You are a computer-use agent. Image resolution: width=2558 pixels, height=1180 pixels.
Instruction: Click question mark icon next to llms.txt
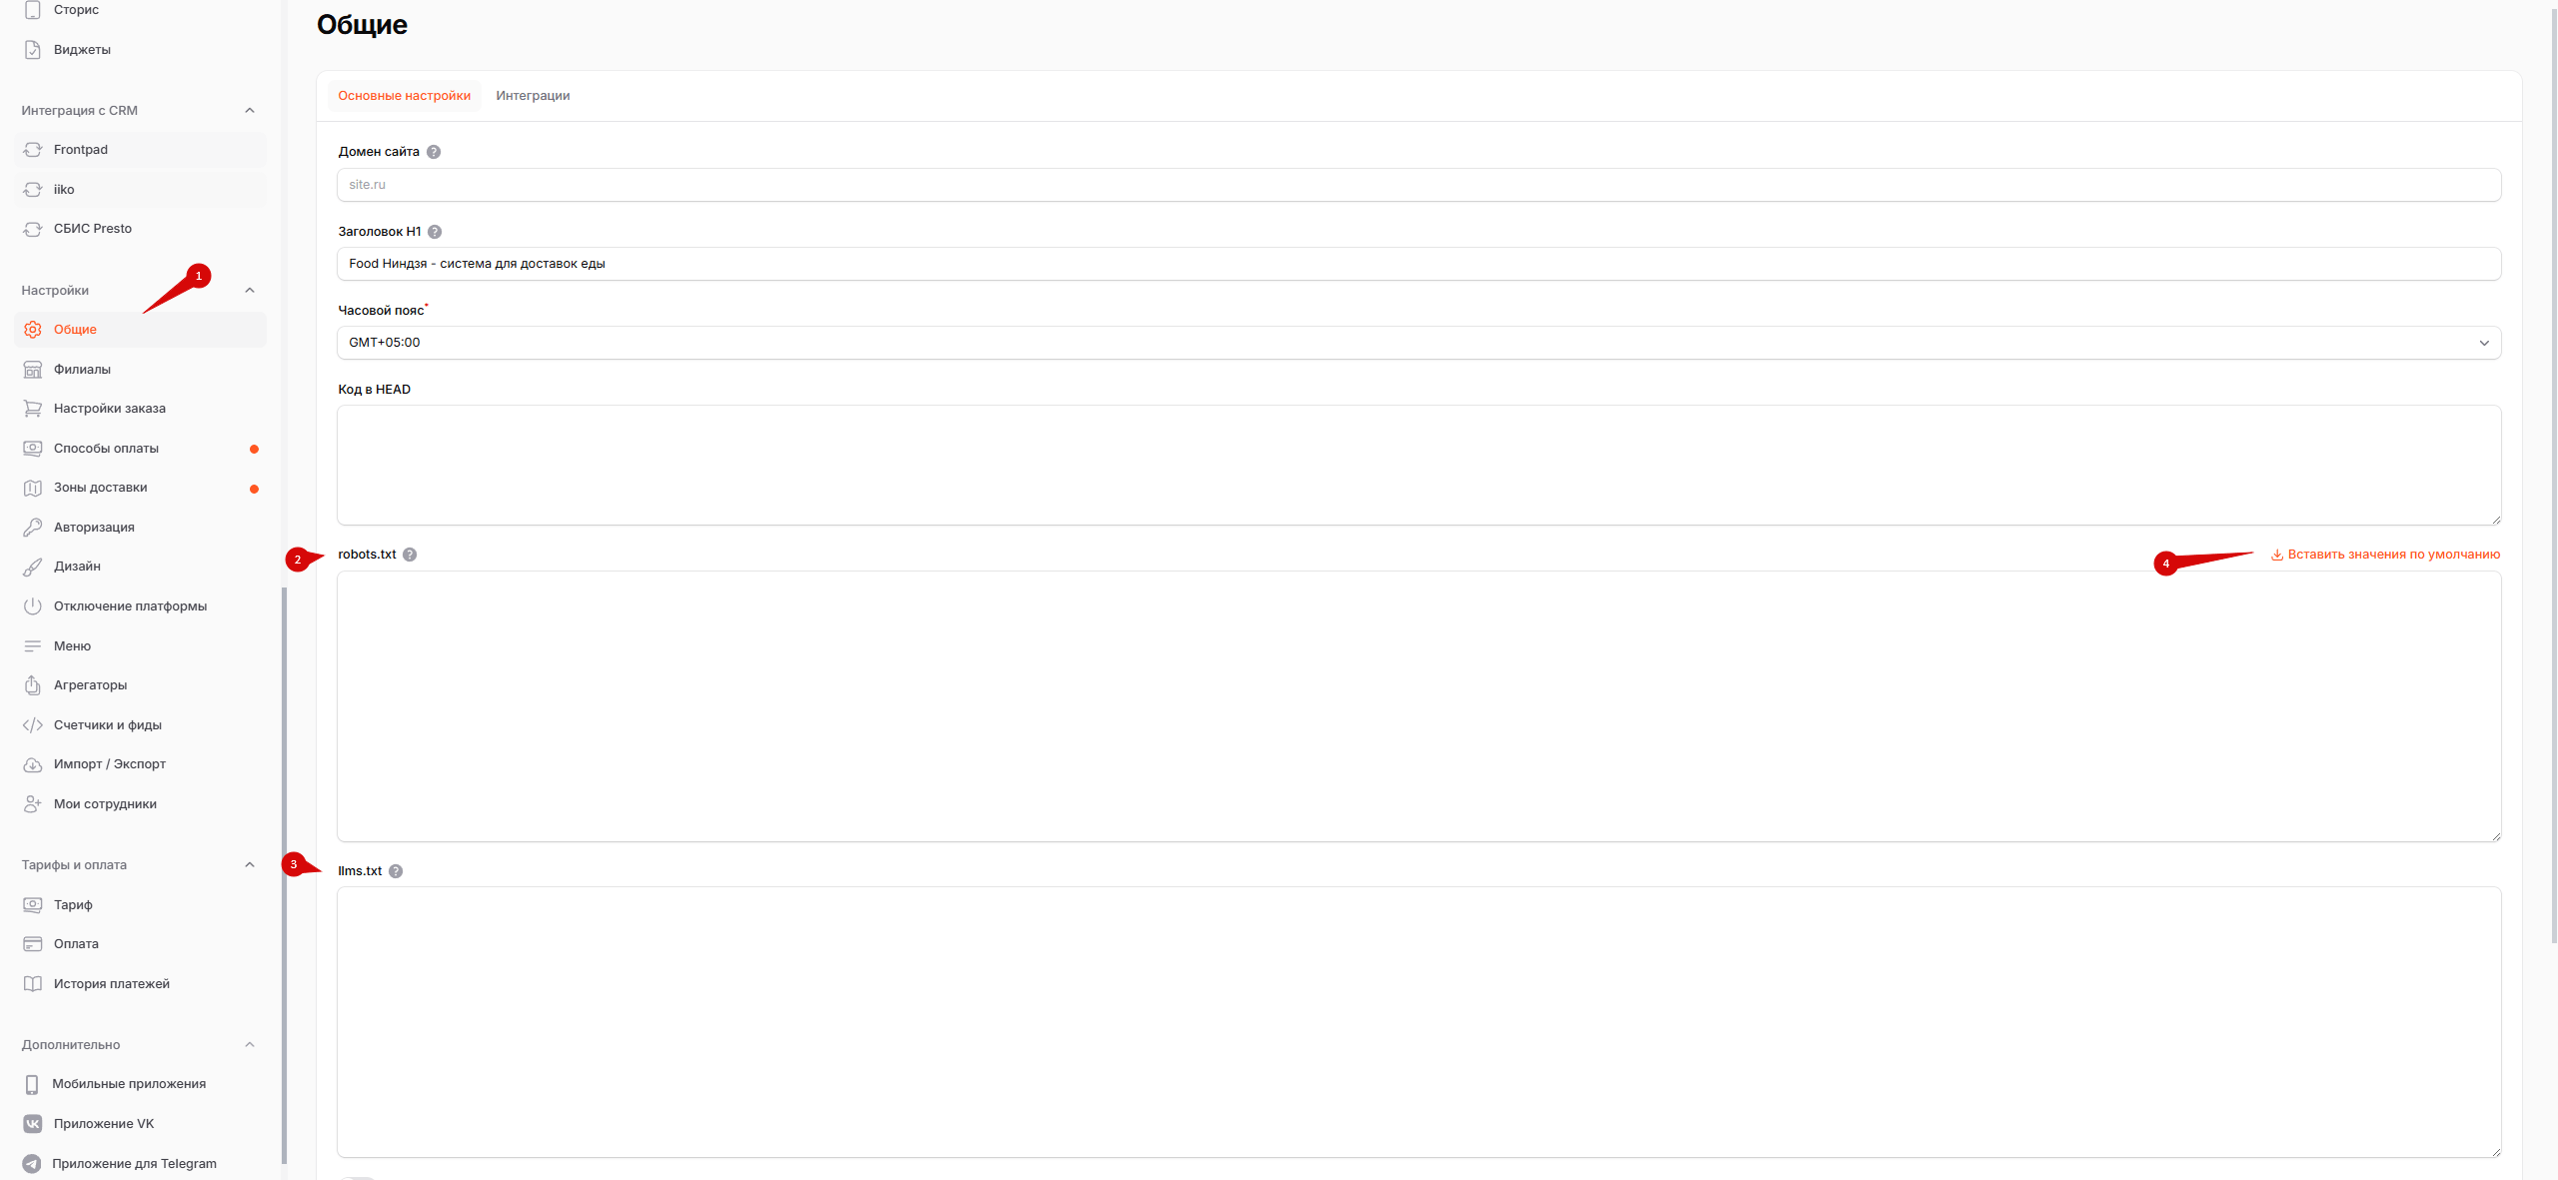[396, 871]
